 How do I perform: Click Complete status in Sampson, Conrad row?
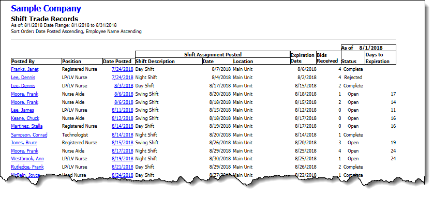click(353, 135)
